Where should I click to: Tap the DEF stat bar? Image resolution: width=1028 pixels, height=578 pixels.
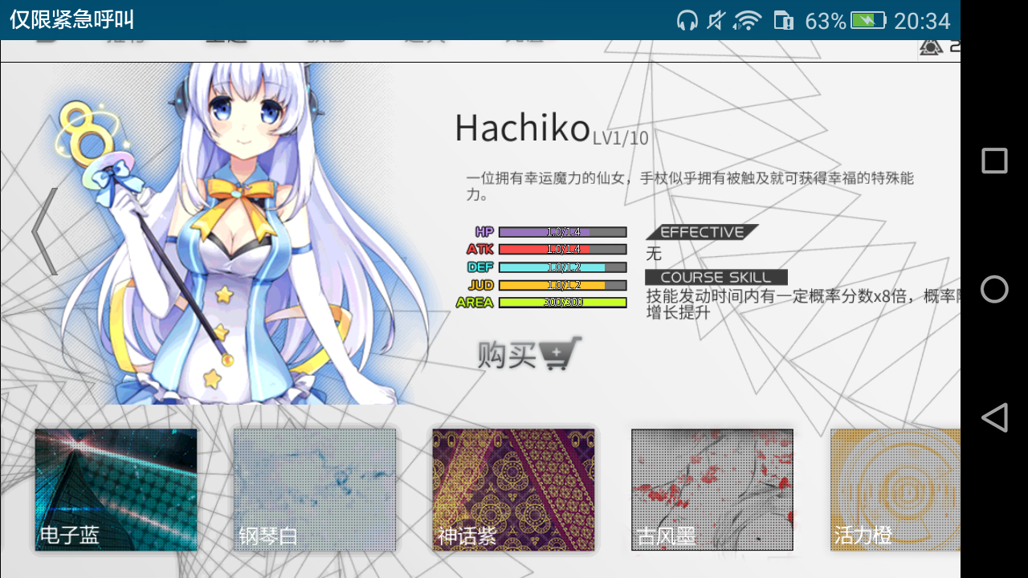(x=562, y=267)
